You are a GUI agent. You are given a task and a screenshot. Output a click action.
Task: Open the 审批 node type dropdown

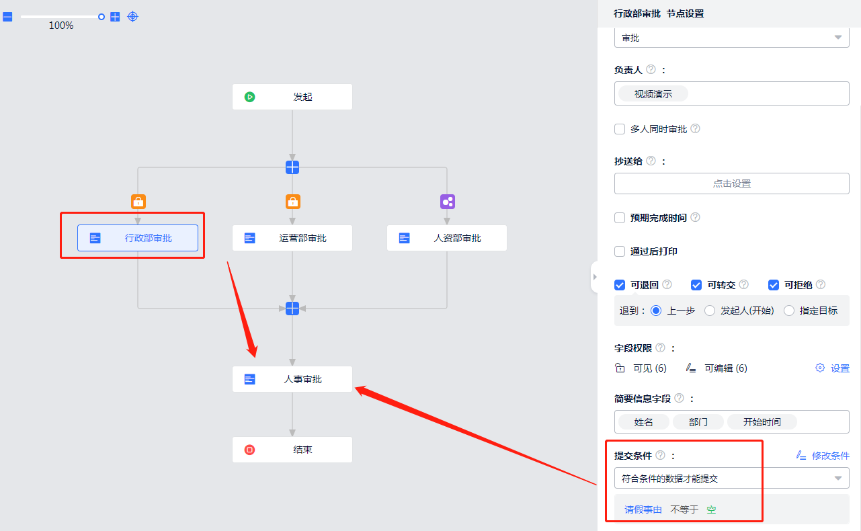(731, 38)
